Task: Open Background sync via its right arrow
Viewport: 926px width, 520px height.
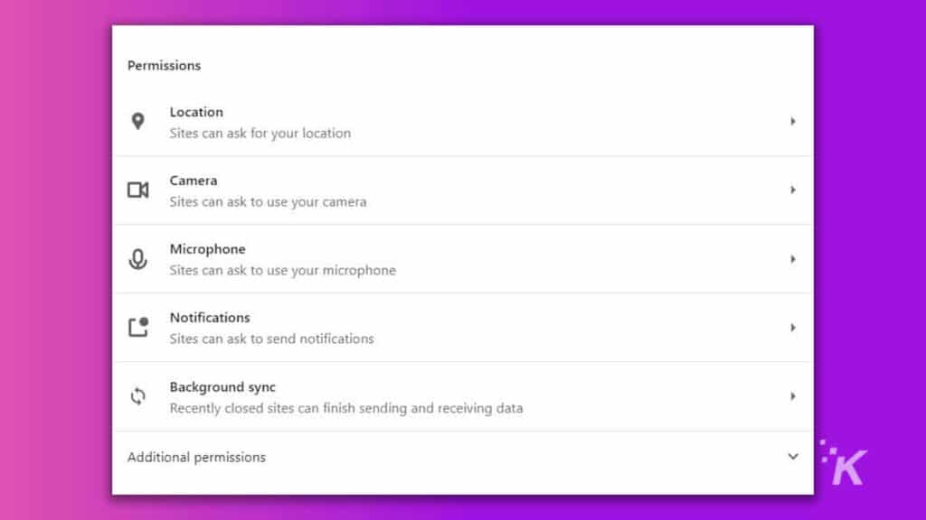Action: click(793, 396)
